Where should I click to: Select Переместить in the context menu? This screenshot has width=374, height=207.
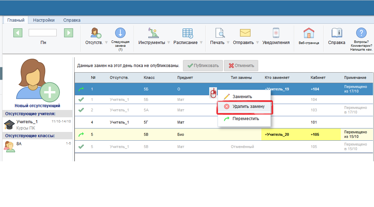(246, 119)
